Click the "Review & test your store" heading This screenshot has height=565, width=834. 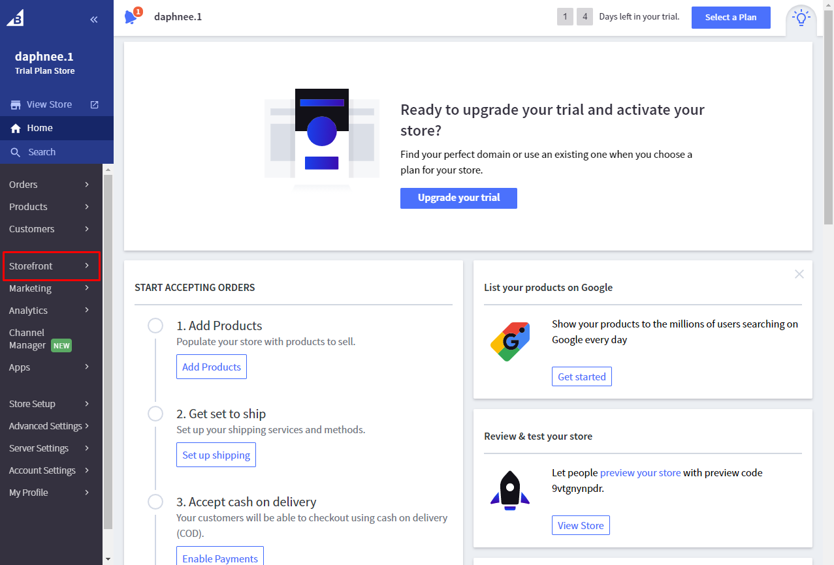coord(538,436)
